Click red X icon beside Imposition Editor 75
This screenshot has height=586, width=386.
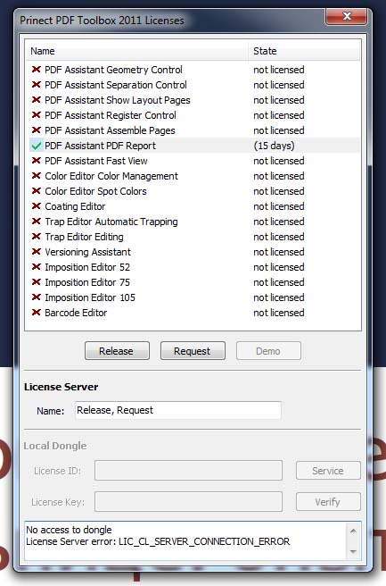(37, 282)
